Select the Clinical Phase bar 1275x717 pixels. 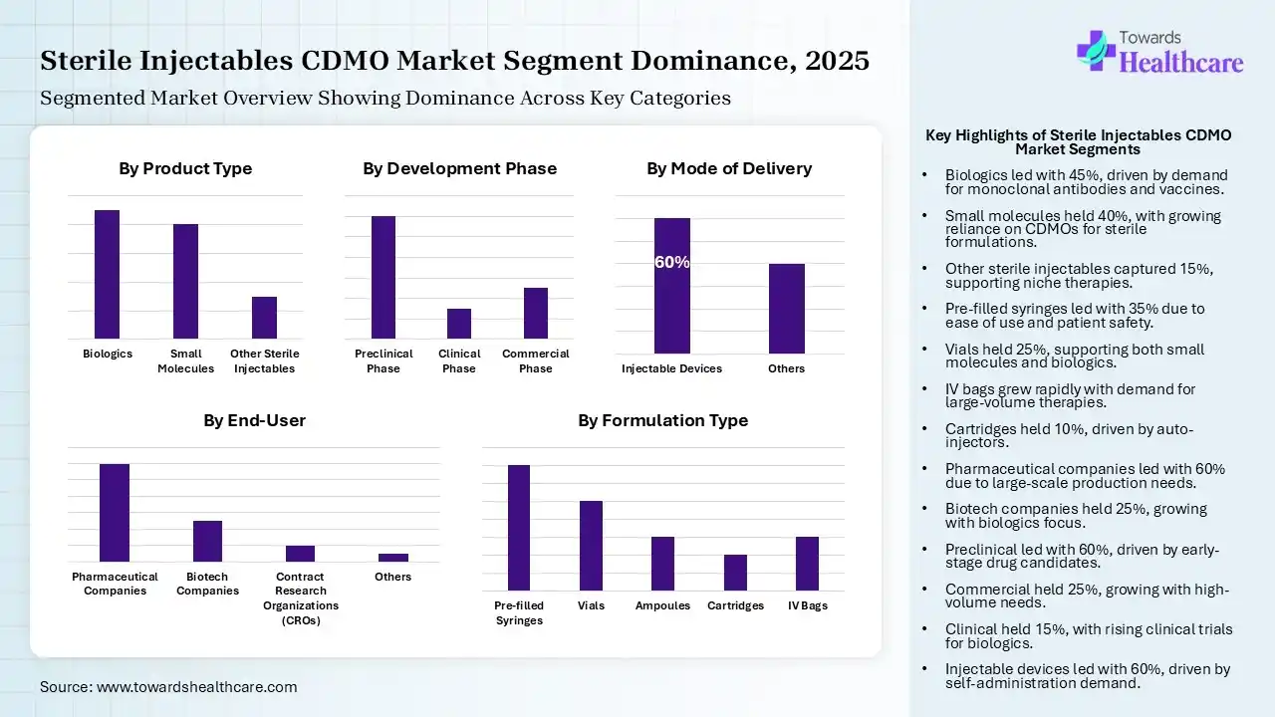coord(459,324)
